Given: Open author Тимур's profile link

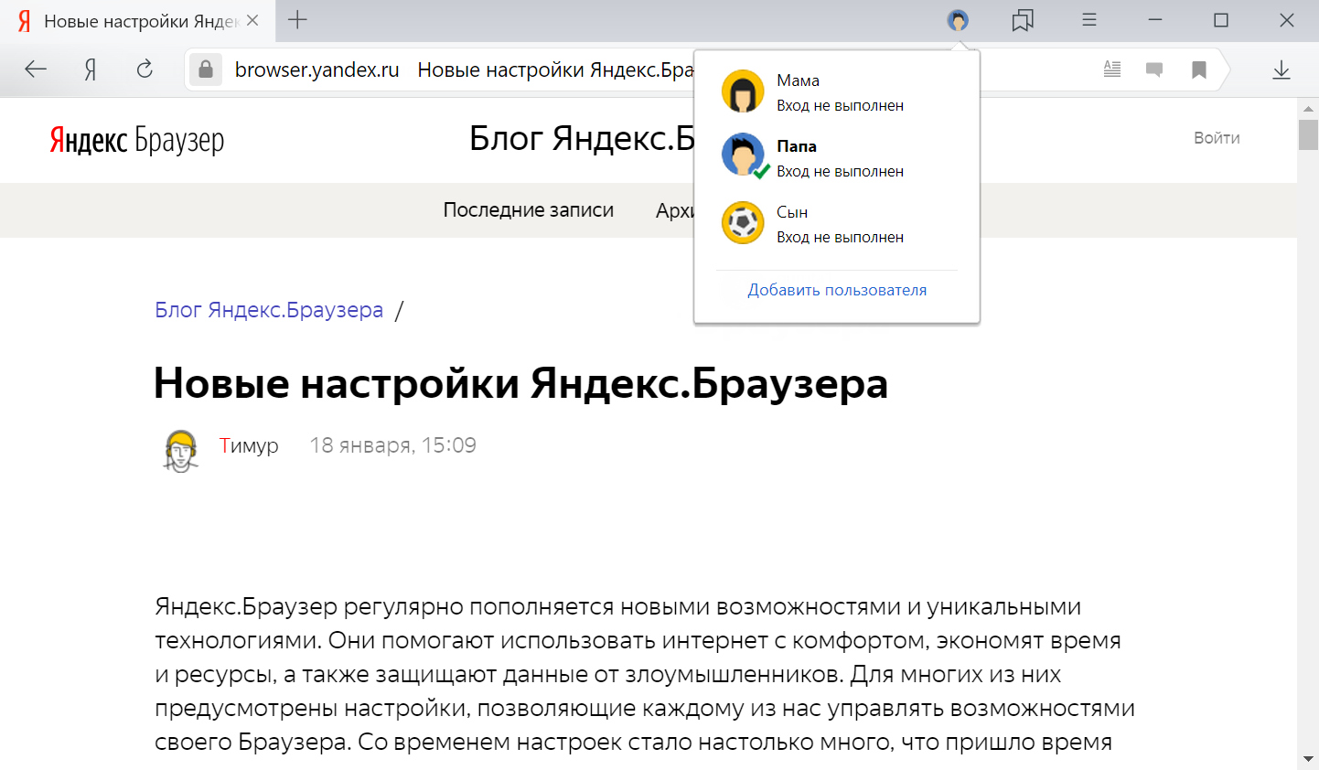Looking at the screenshot, I should [x=249, y=445].
